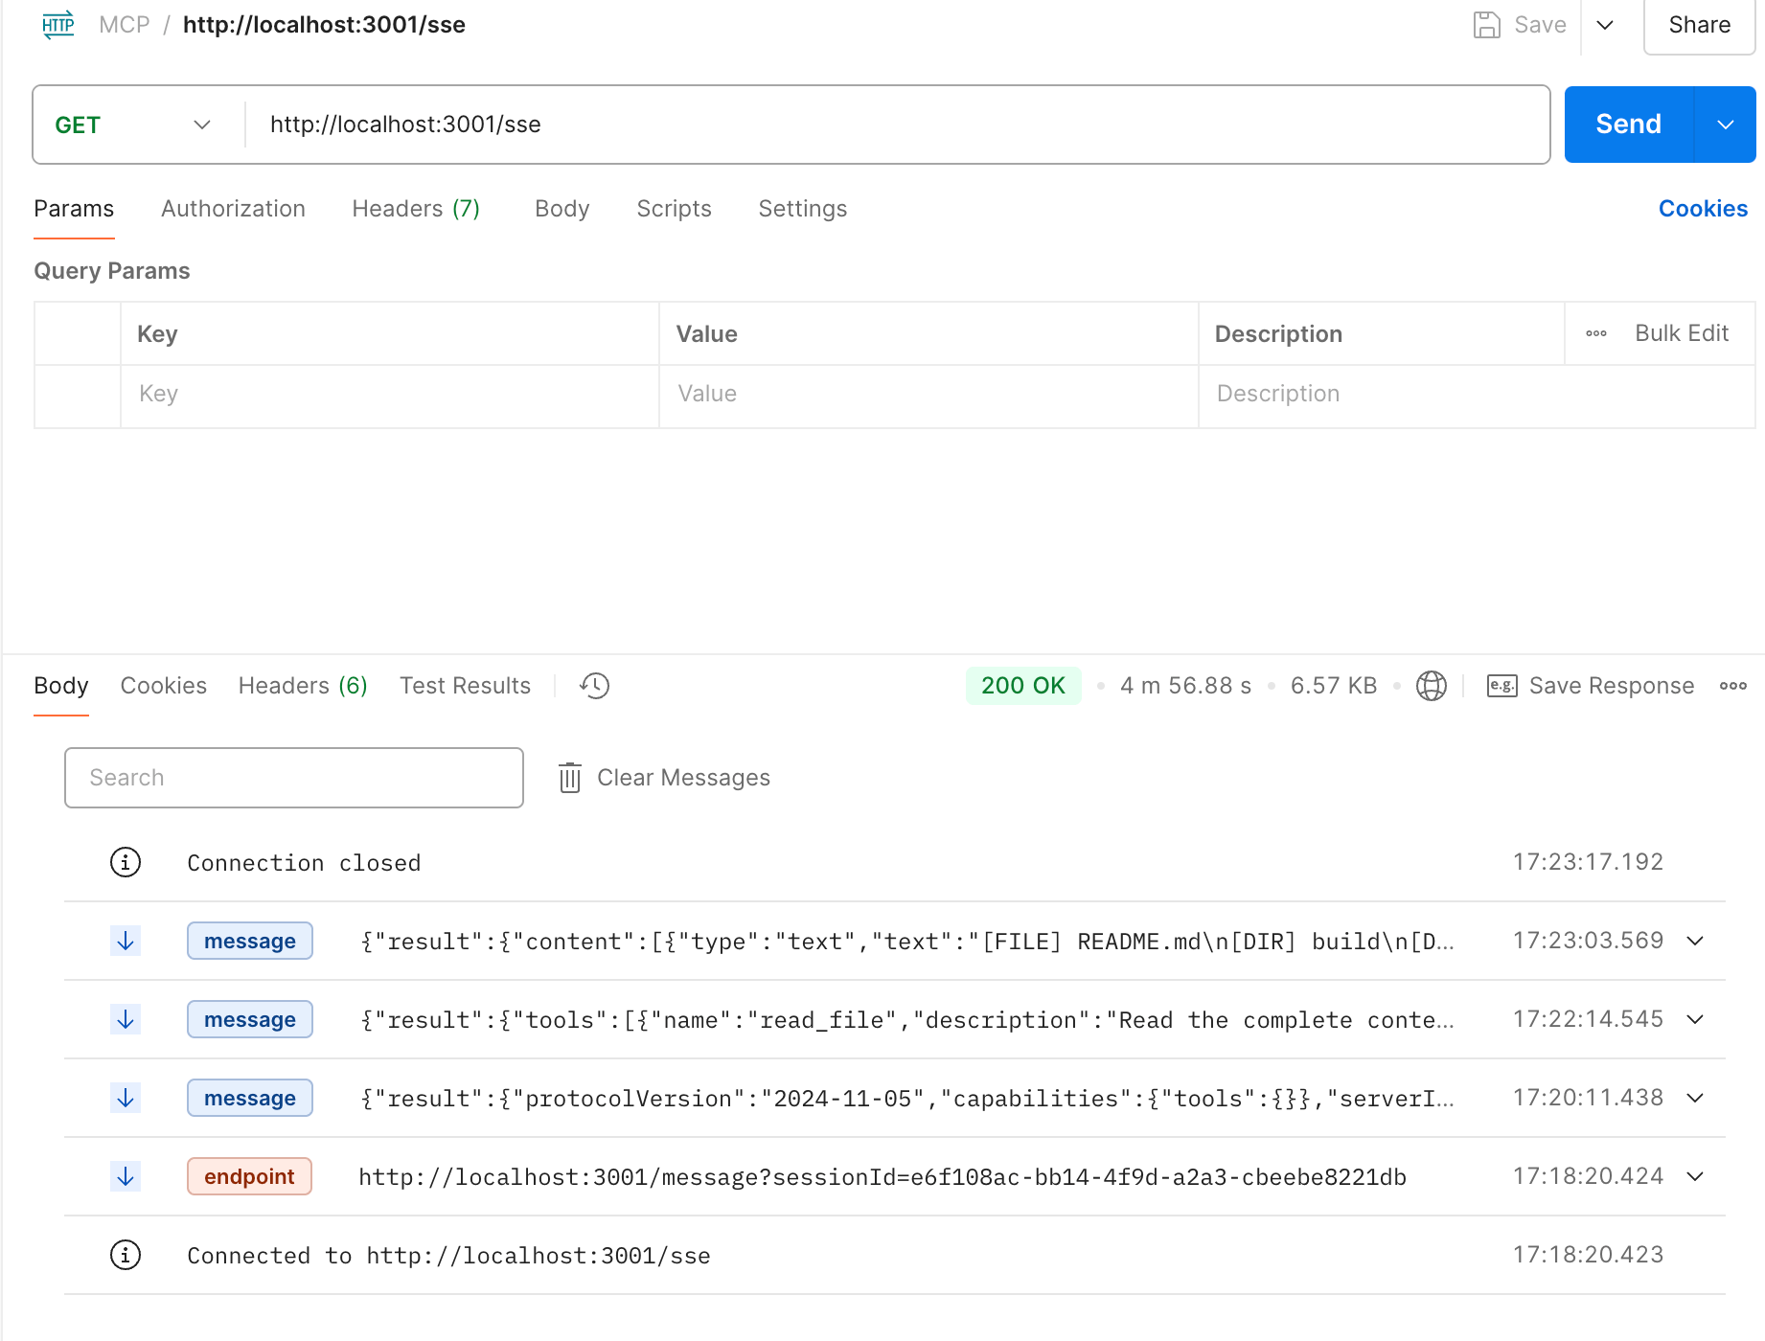1765x1341 pixels.
Task: Click the Connection closed info icon
Action: [126, 862]
